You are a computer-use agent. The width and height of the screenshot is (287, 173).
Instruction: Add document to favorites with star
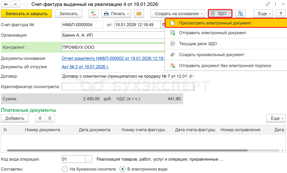(26, 4)
